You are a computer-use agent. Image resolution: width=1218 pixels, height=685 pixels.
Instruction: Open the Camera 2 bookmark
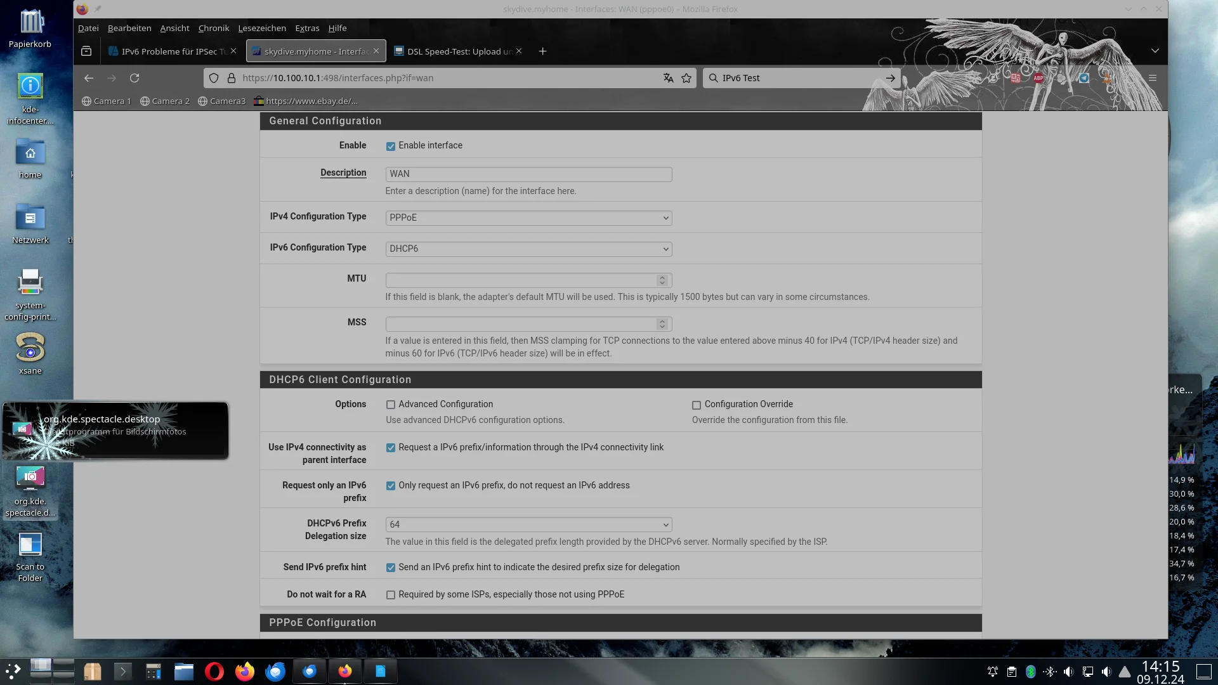[165, 101]
